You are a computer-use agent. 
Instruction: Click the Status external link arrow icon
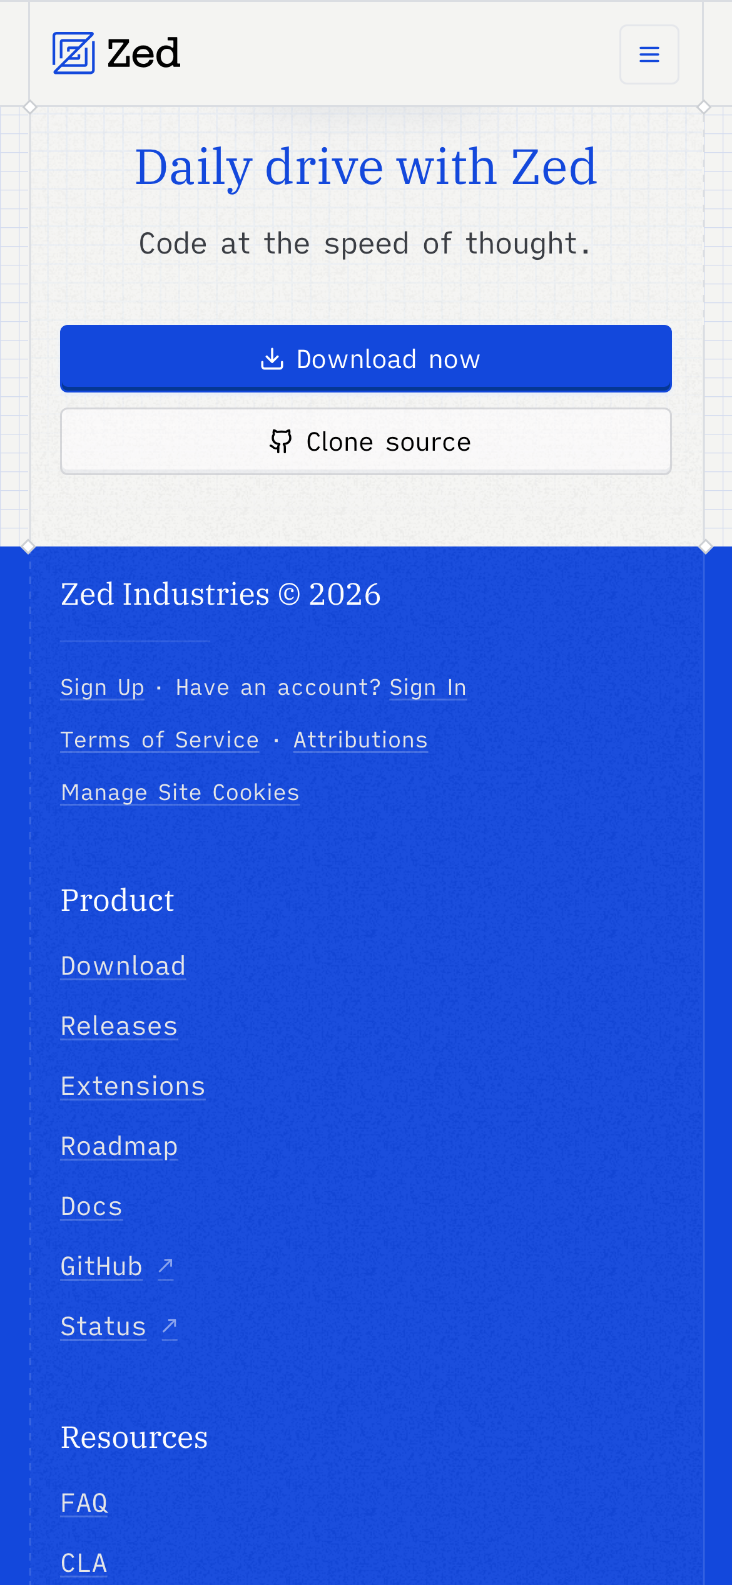point(170,1326)
